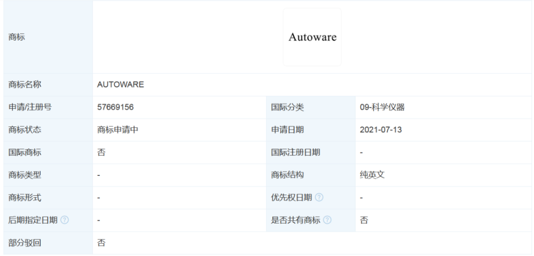Viewport: 534px width, 256px height.
Task: Click the 否 value in 部分驳回 row
Action: [101, 243]
